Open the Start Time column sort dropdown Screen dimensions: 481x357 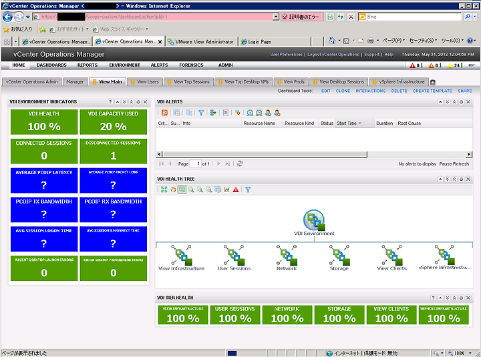tap(360, 123)
